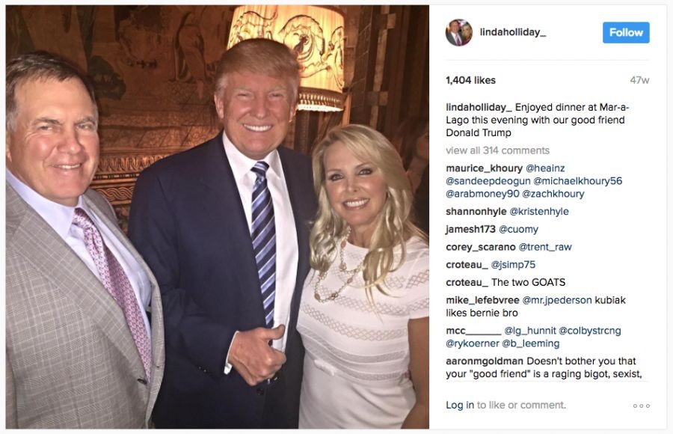Open lindaholliday_ username in the header
The height and width of the screenshot is (434, 673).
click(513, 32)
